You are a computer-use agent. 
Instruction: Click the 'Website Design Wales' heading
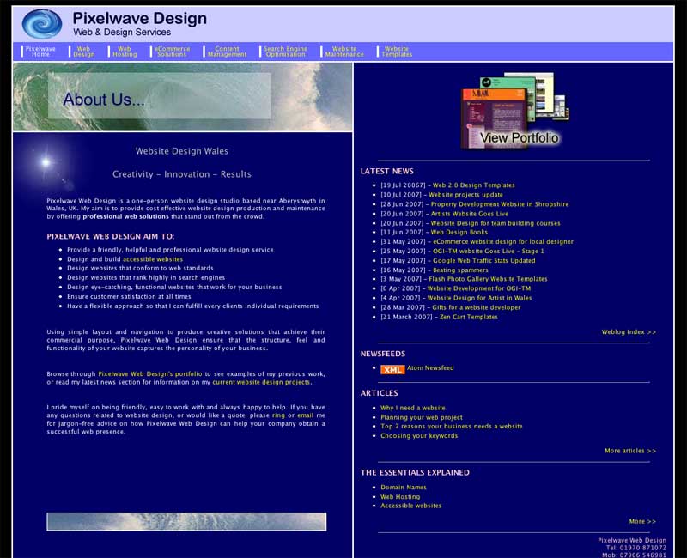[x=182, y=151]
